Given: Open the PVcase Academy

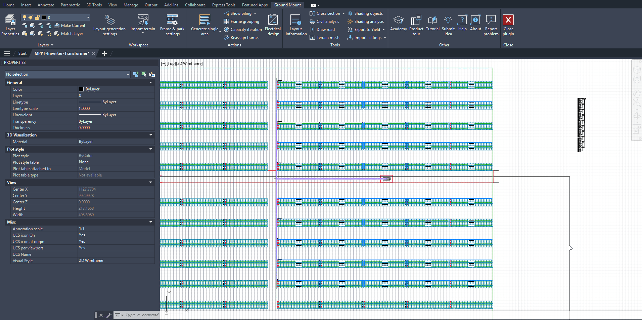Looking at the screenshot, I should click(x=398, y=24).
